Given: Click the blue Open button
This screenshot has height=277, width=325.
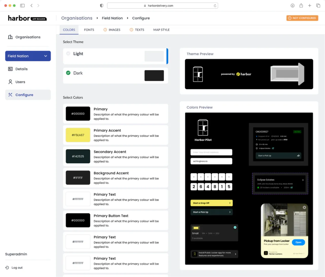Looking at the screenshot, I should 298,242.
